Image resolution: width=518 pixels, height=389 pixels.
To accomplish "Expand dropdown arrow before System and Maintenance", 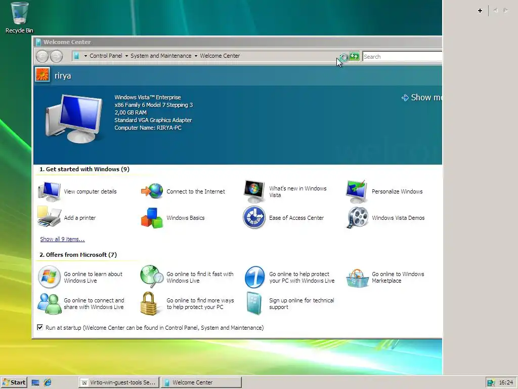I will click(126, 56).
